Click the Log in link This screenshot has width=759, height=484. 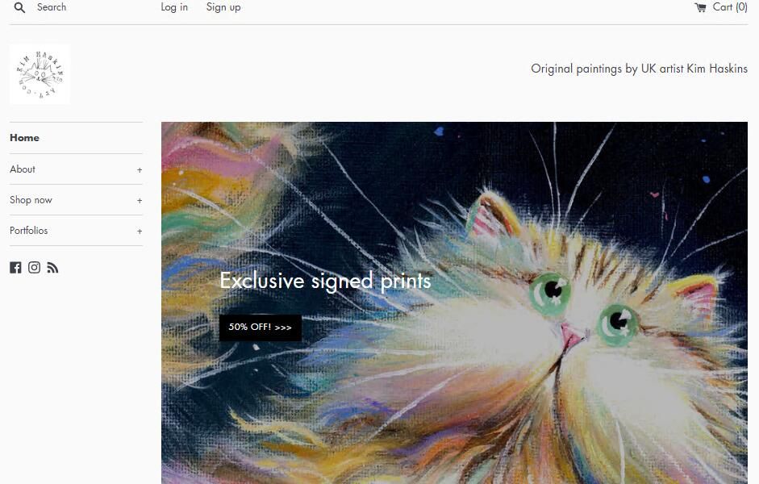click(x=174, y=7)
